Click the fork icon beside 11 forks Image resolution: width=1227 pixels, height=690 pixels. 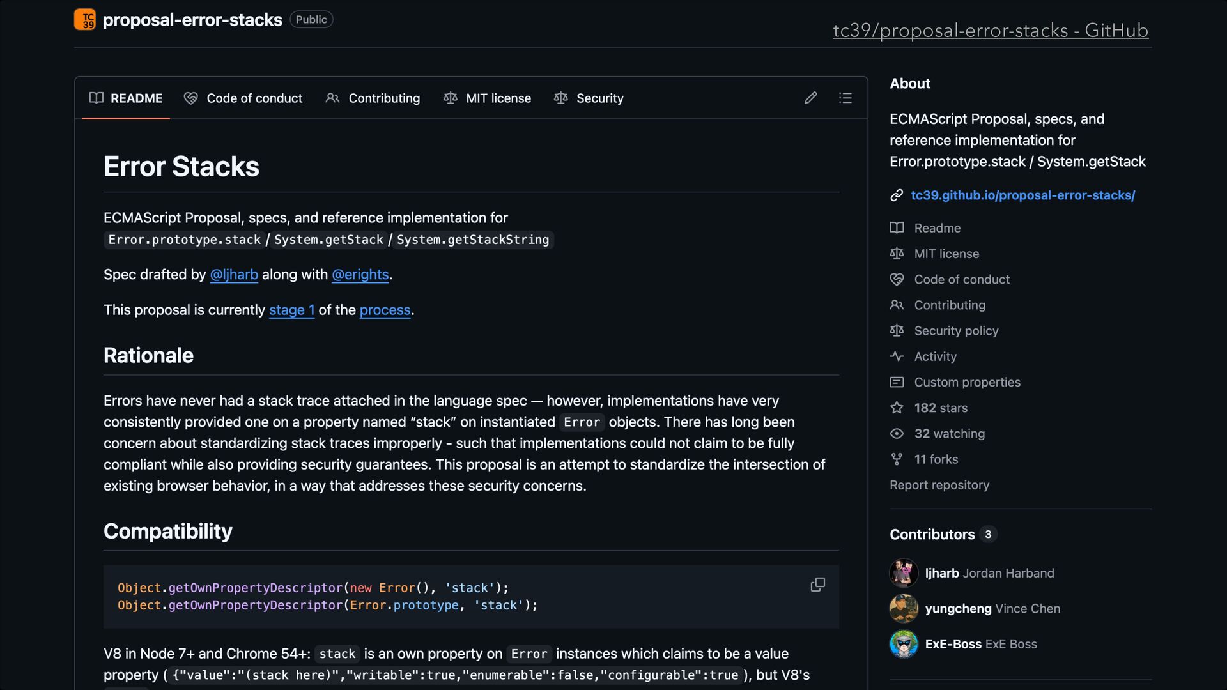tap(897, 459)
